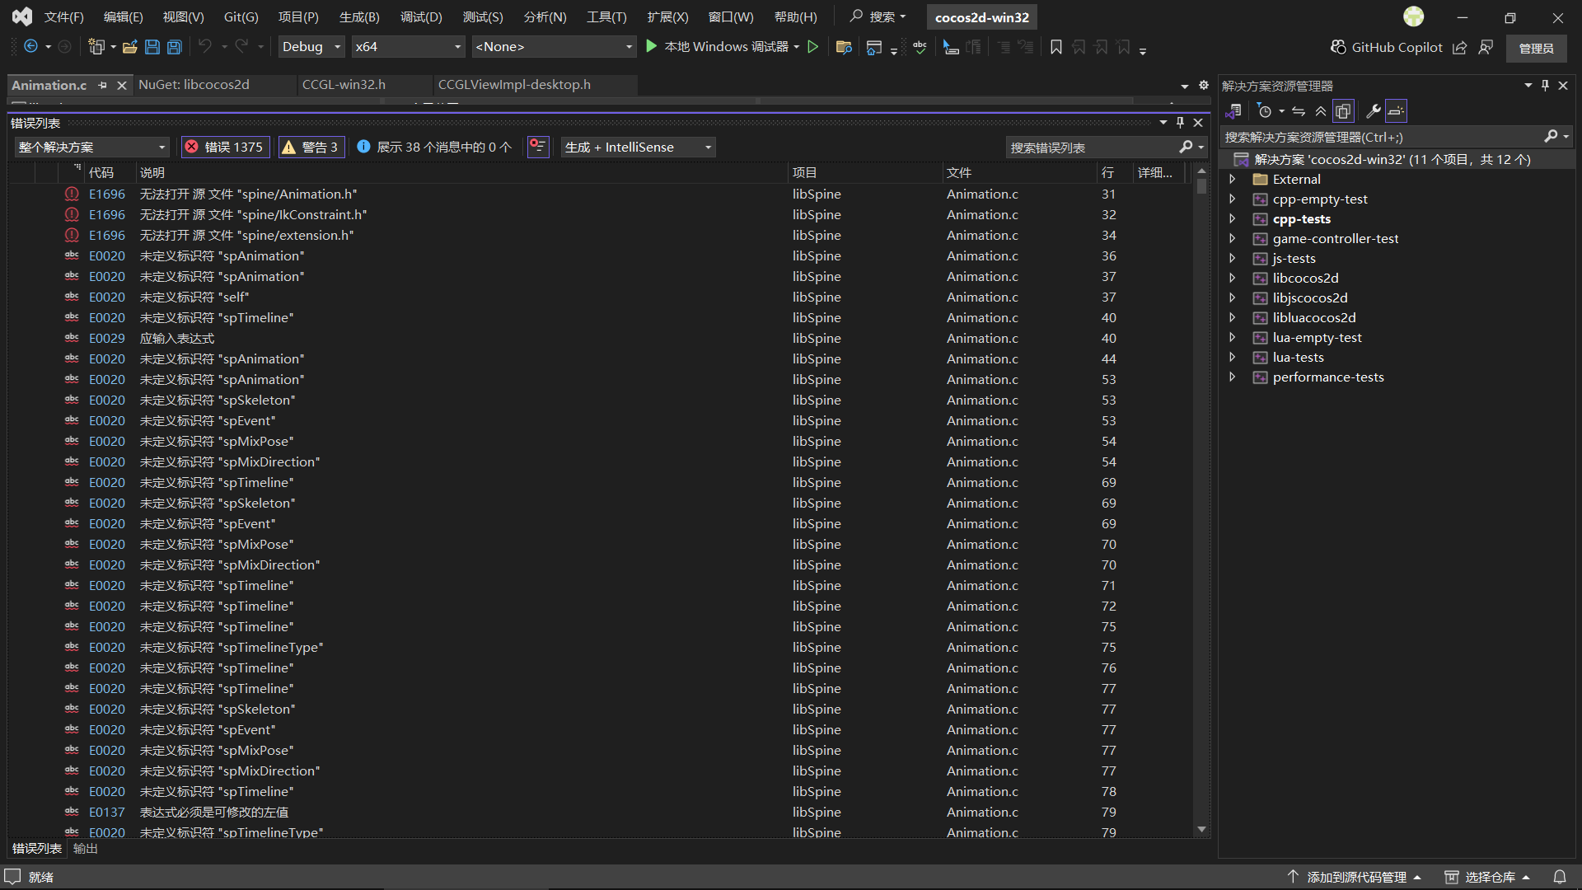Click the Save All toolbar icon

(175, 47)
